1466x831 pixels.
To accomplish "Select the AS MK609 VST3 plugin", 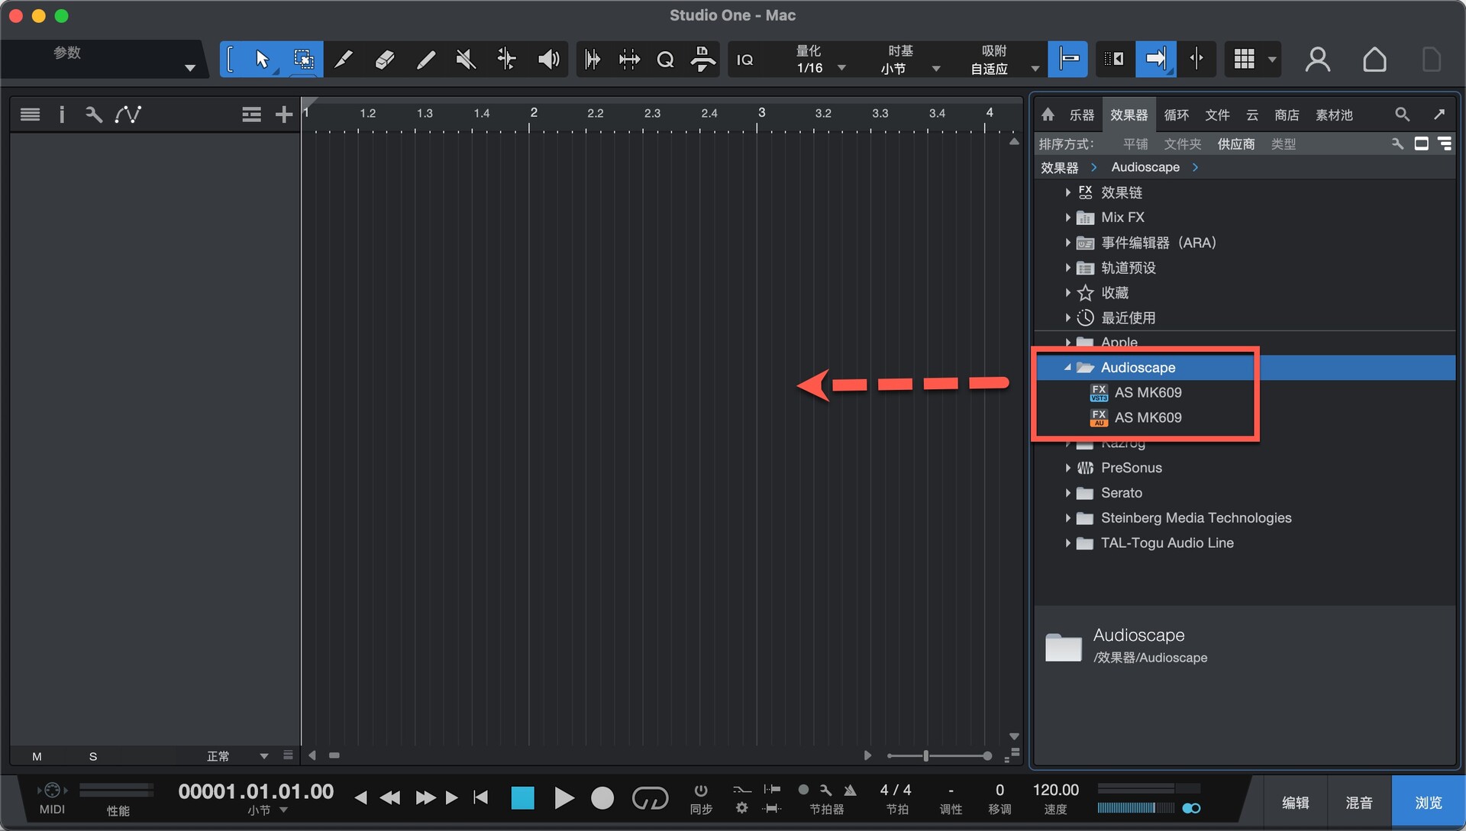I will pyautogui.click(x=1148, y=392).
